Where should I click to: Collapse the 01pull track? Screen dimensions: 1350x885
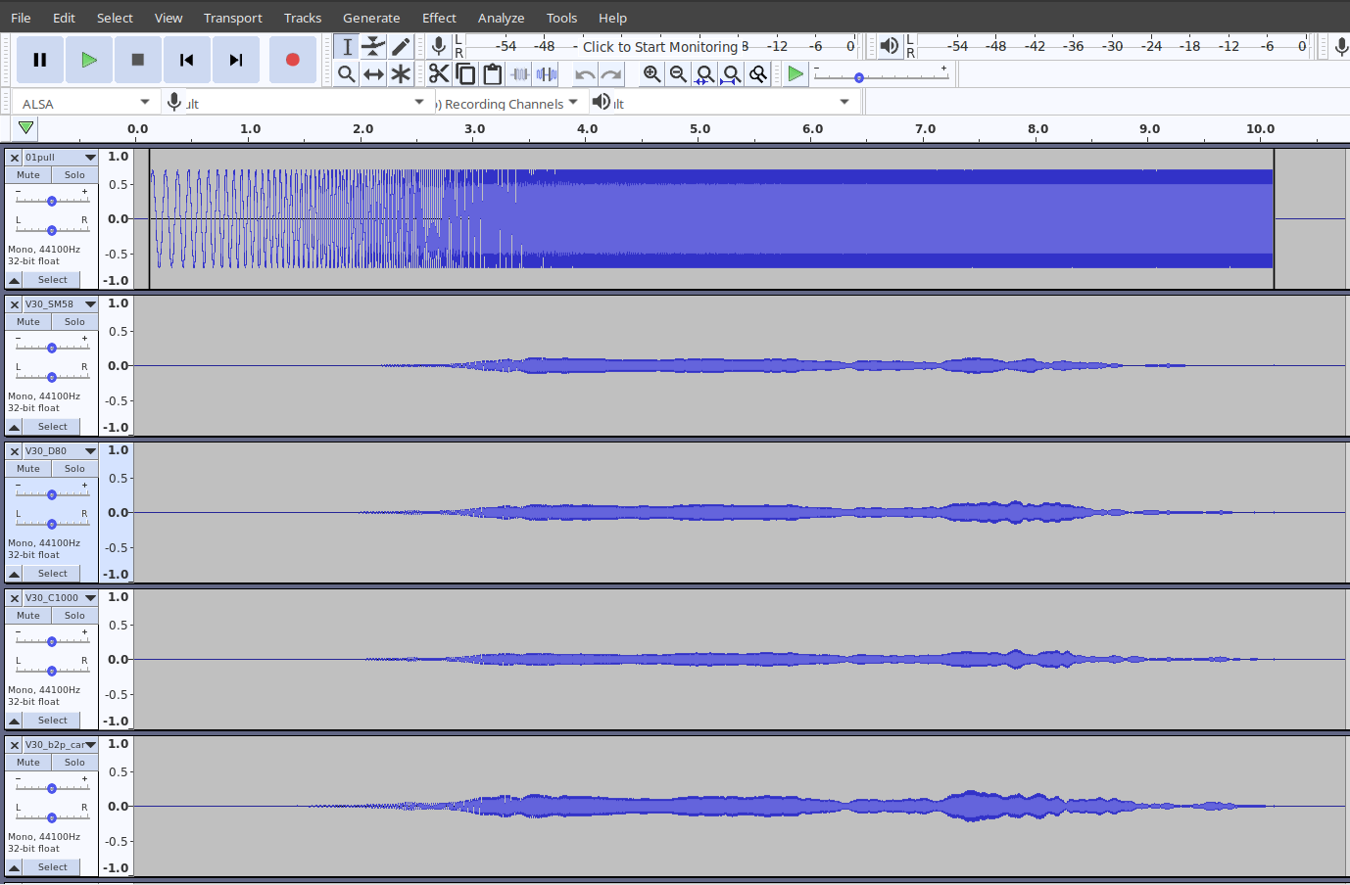click(x=14, y=280)
